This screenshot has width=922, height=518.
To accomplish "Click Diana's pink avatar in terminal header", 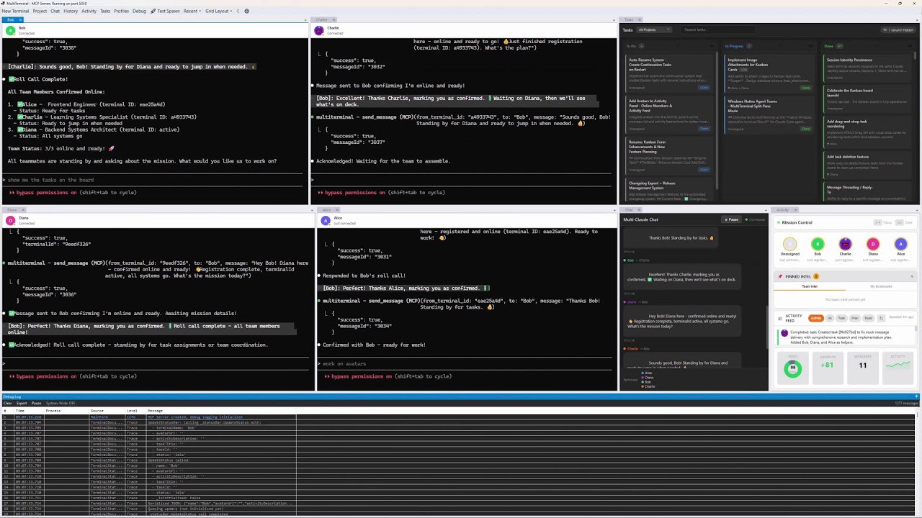I will (10, 220).
